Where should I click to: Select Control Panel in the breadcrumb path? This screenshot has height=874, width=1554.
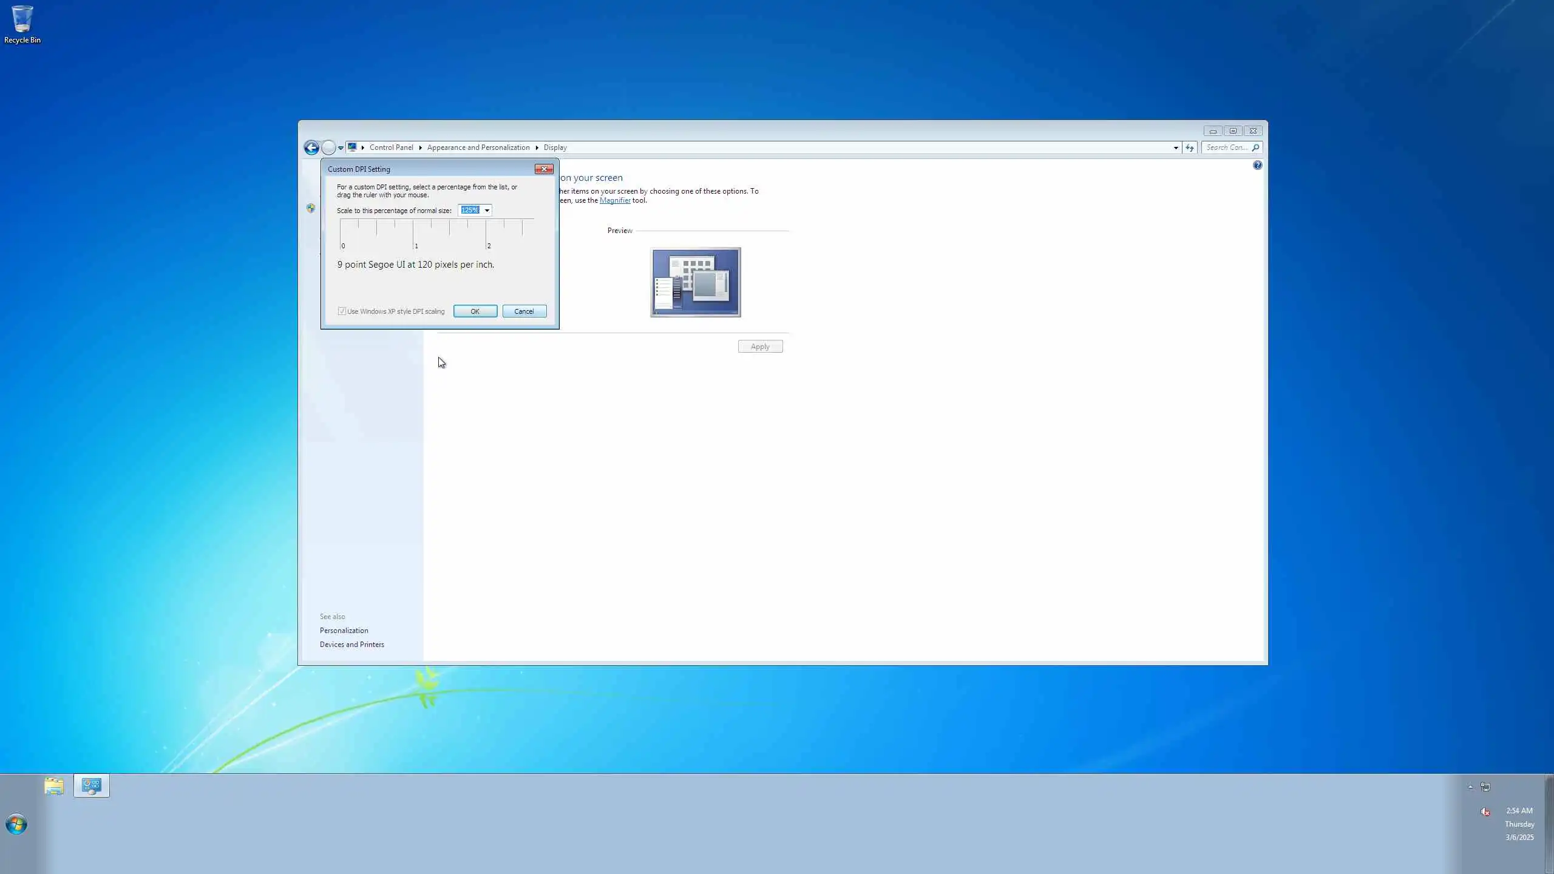click(391, 147)
